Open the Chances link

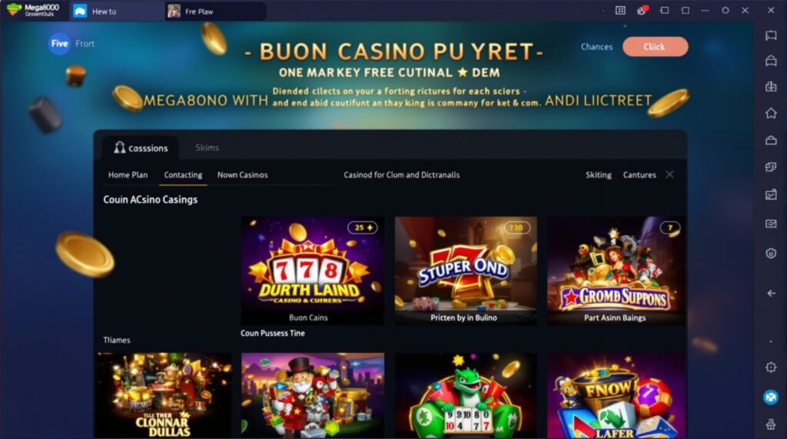(x=596, y=47)
